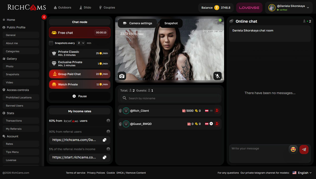Expand the Account sidebar section

tap(11, 136)
